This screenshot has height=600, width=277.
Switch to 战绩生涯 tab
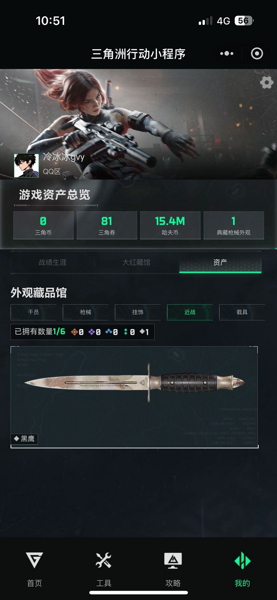point(53,262)
